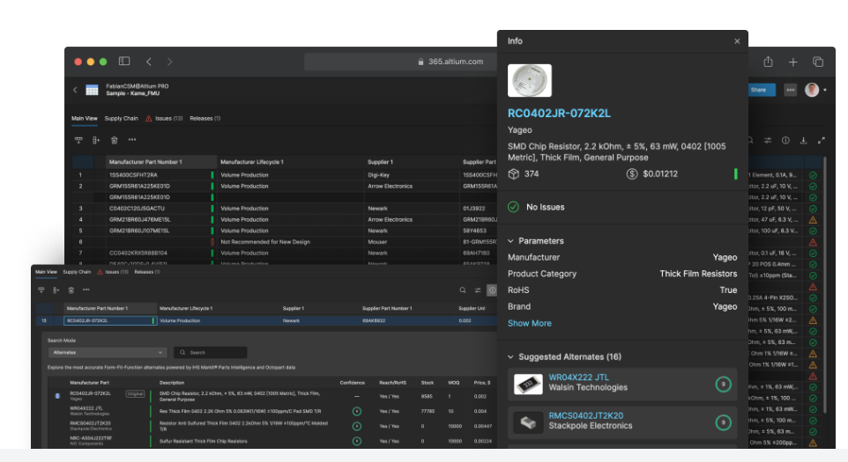Toggle the info panel icon in lower window
Screen dimensions: 848x462
pos(492,290)
